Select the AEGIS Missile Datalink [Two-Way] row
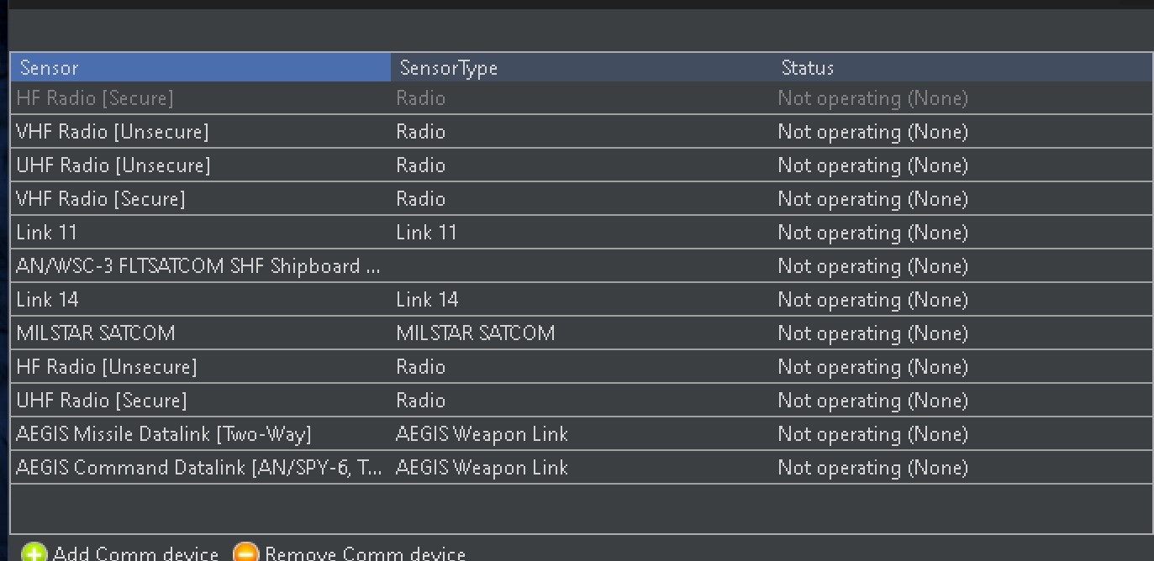Screen dimensions: 1154x561 pyautogui.click(x=168, y=434)
